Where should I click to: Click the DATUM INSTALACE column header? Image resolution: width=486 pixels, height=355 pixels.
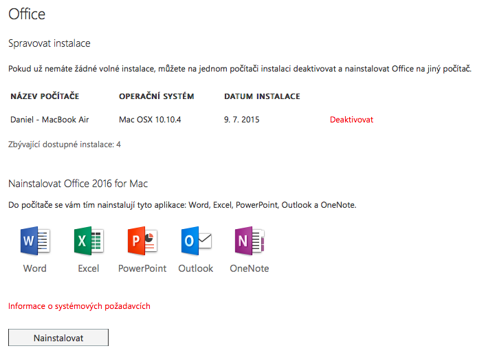262,96
